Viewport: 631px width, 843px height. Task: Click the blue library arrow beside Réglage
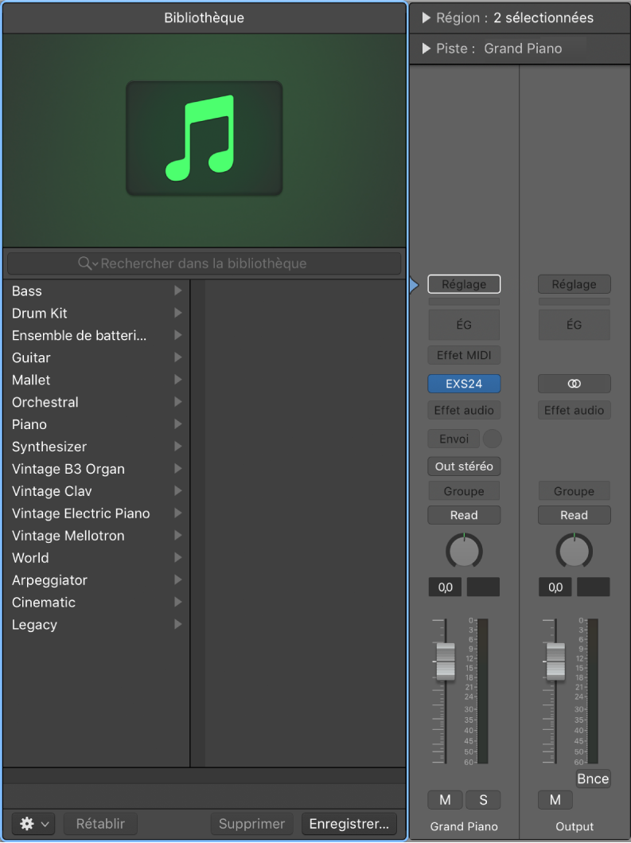(x=414, y=285)
